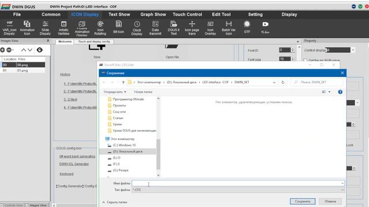
Task: Adjust the Font size stepper
Action: (293, 59)
